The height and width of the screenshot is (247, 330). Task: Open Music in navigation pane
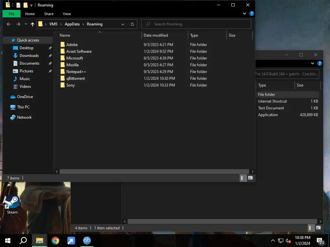click(x=24, y=79)
